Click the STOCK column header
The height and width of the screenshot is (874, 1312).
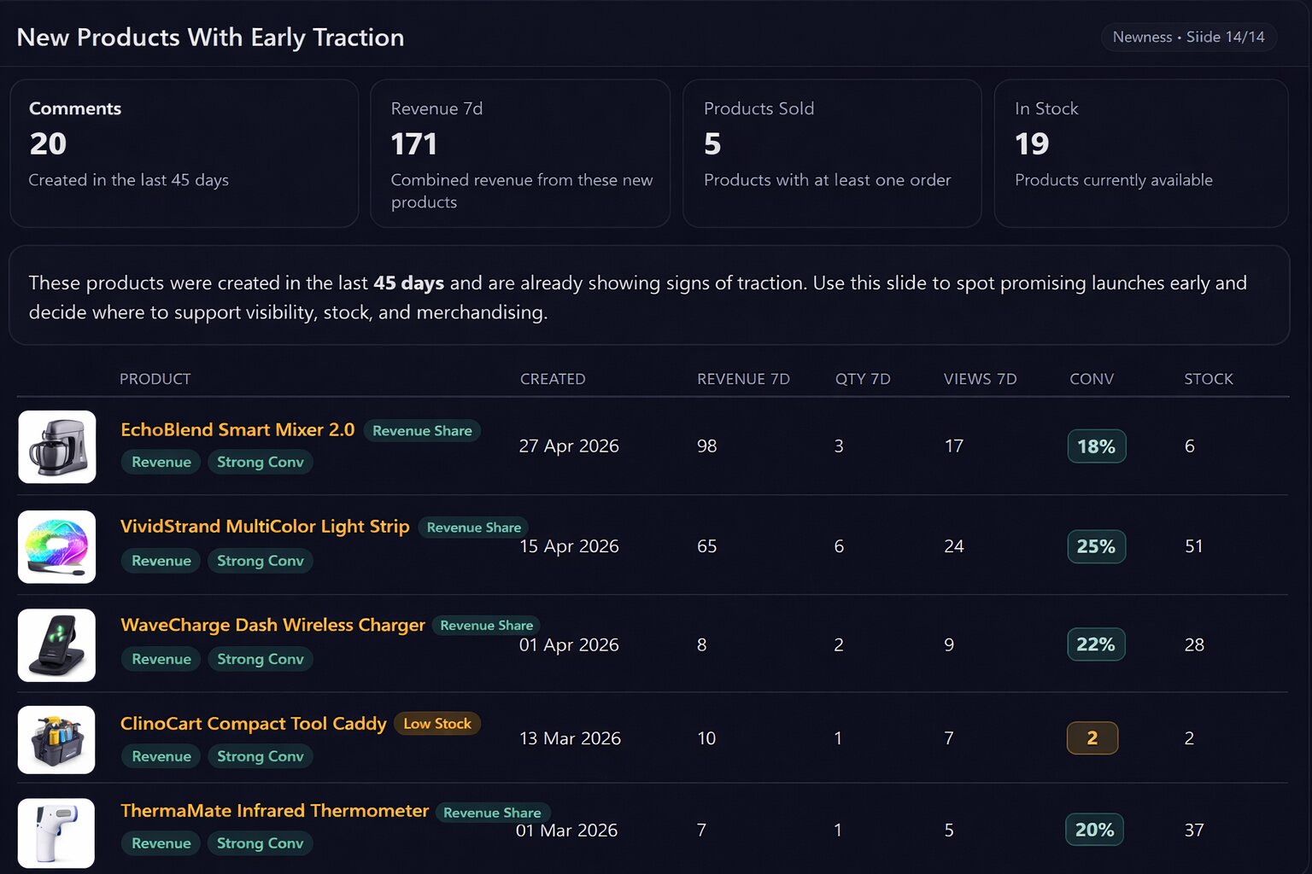click(1209, 379)
